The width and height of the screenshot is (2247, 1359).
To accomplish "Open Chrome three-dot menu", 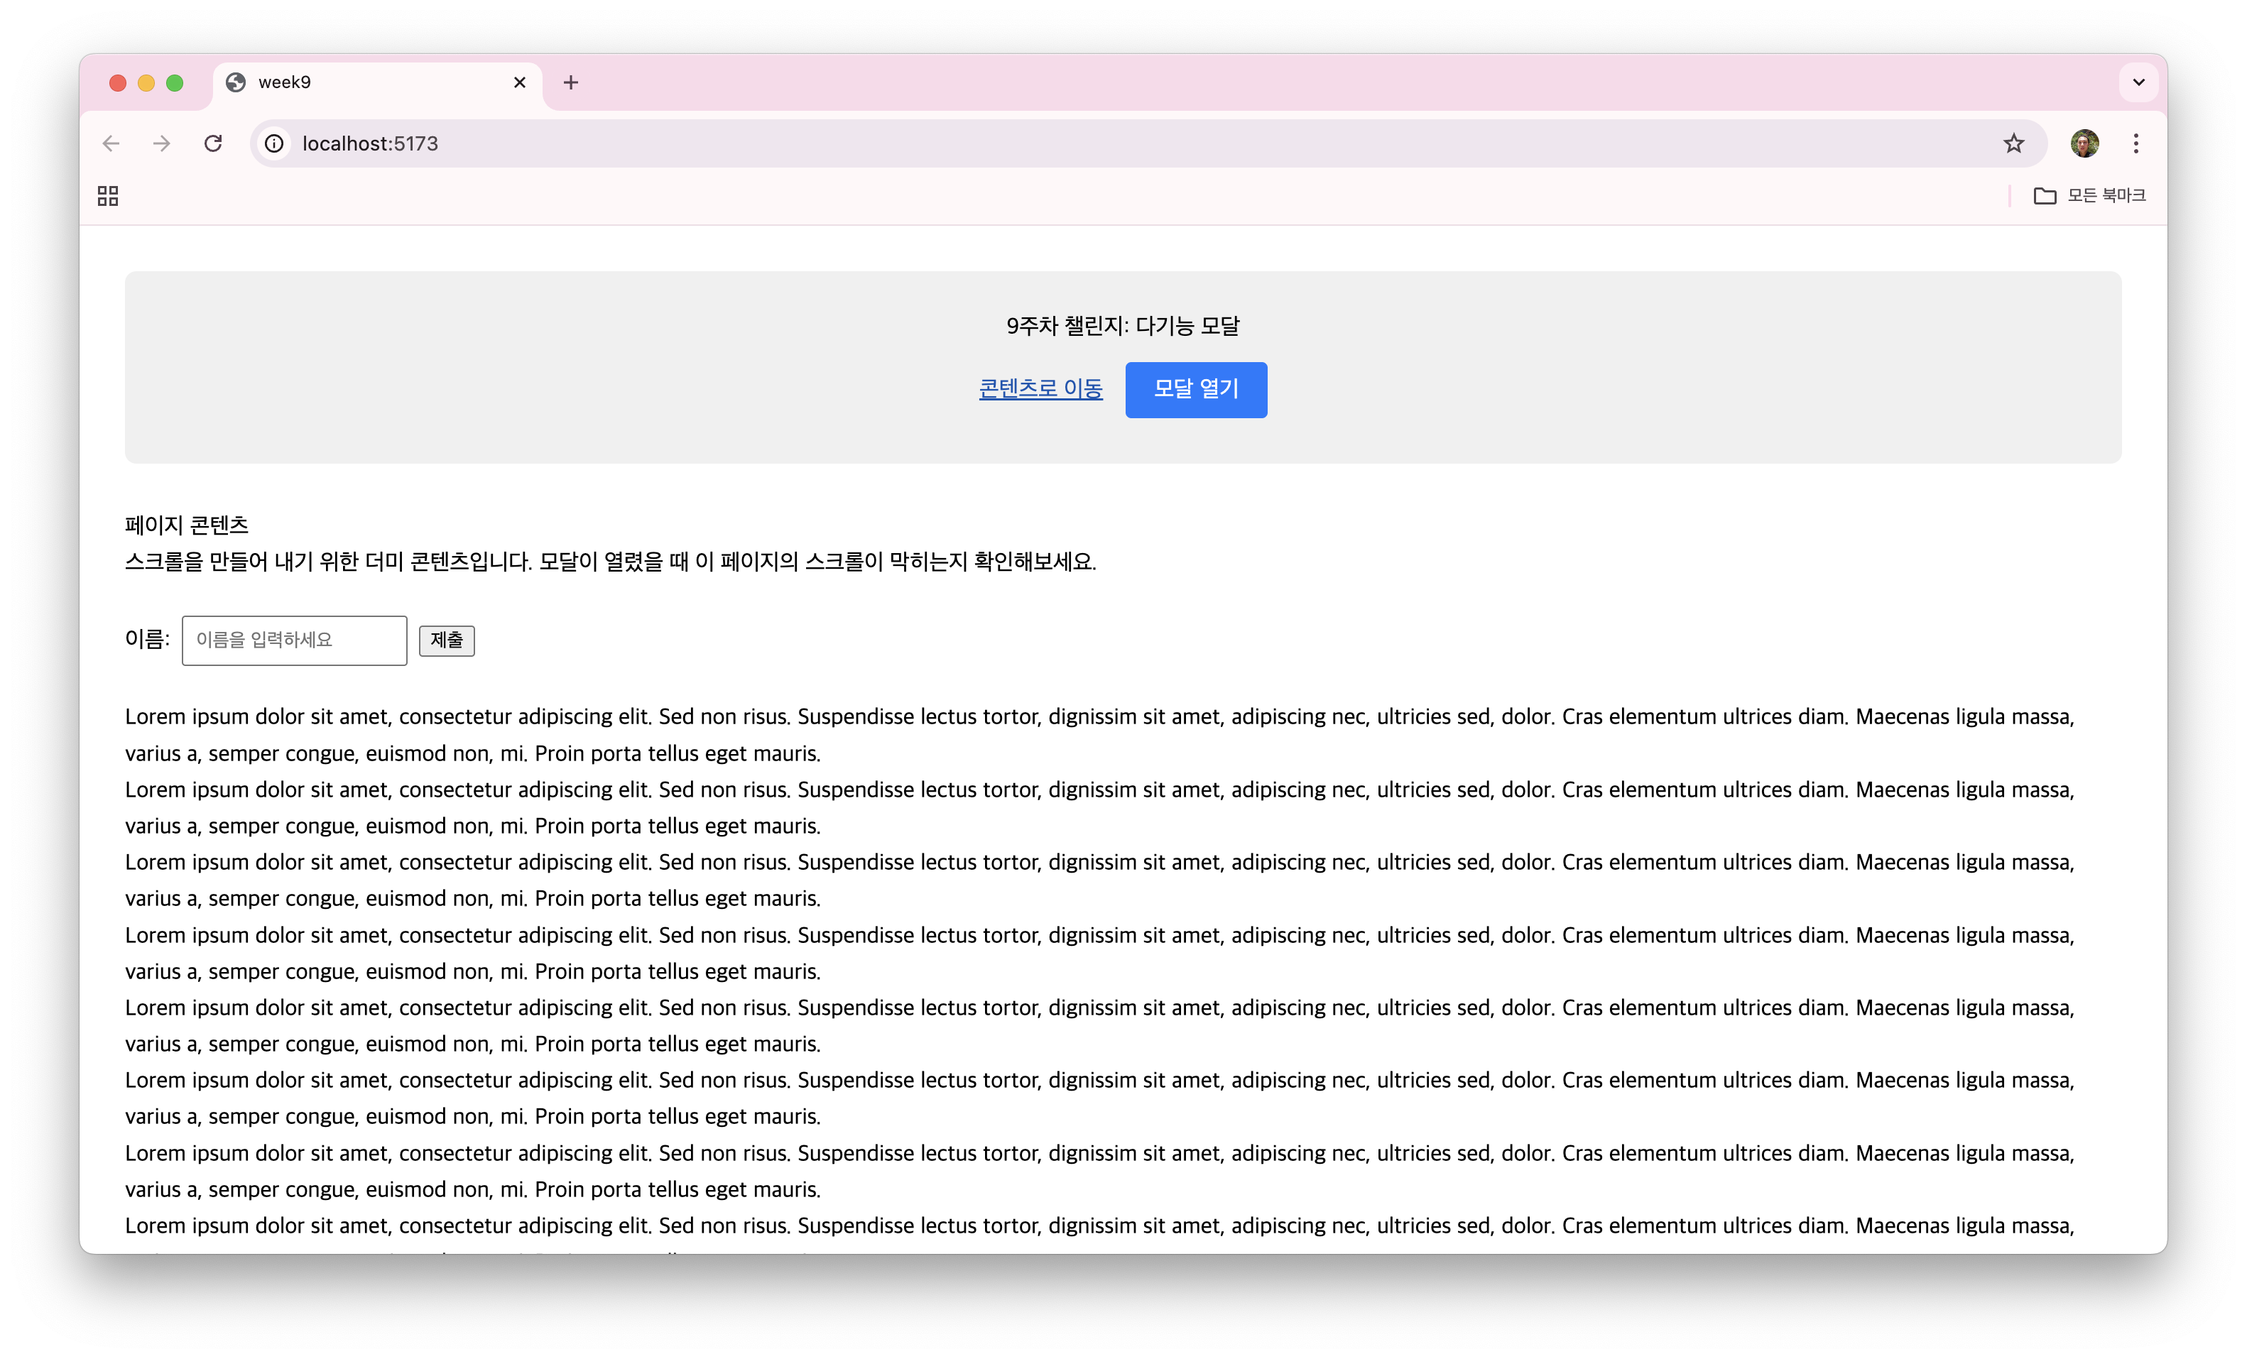I will 2136,143.
